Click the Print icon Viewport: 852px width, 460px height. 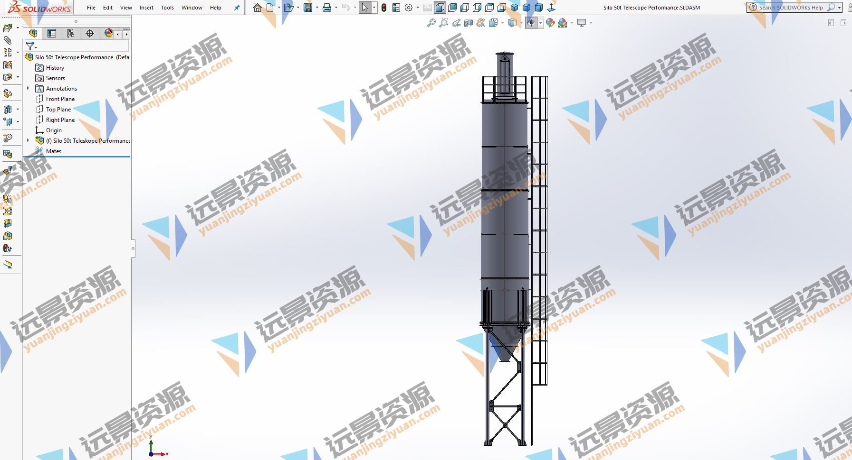[x=327, y=8]
